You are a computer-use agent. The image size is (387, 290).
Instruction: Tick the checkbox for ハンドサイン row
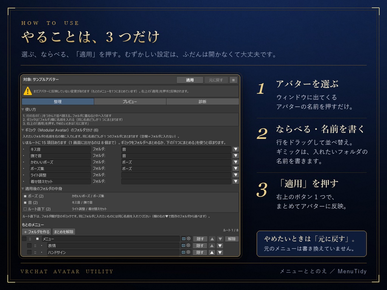point(29,252)
